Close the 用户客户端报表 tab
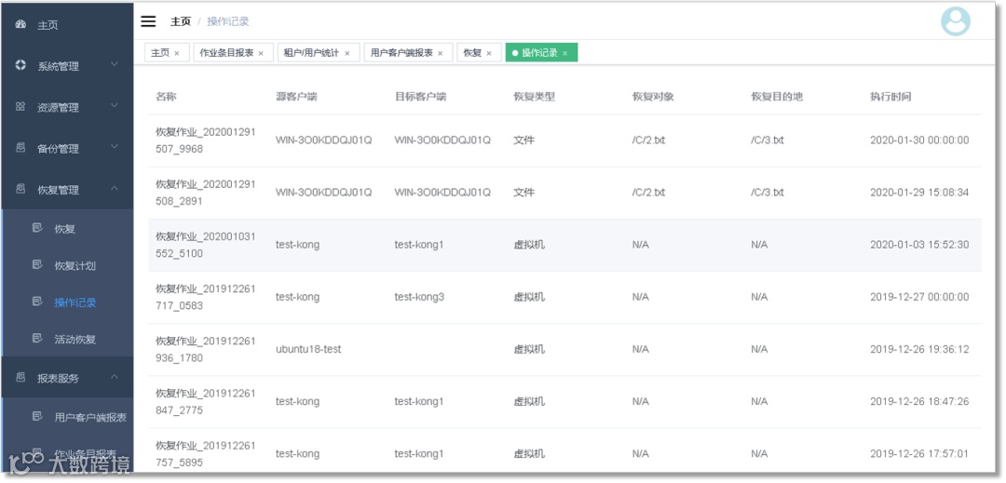1006x483 pixels. (440, 53)
